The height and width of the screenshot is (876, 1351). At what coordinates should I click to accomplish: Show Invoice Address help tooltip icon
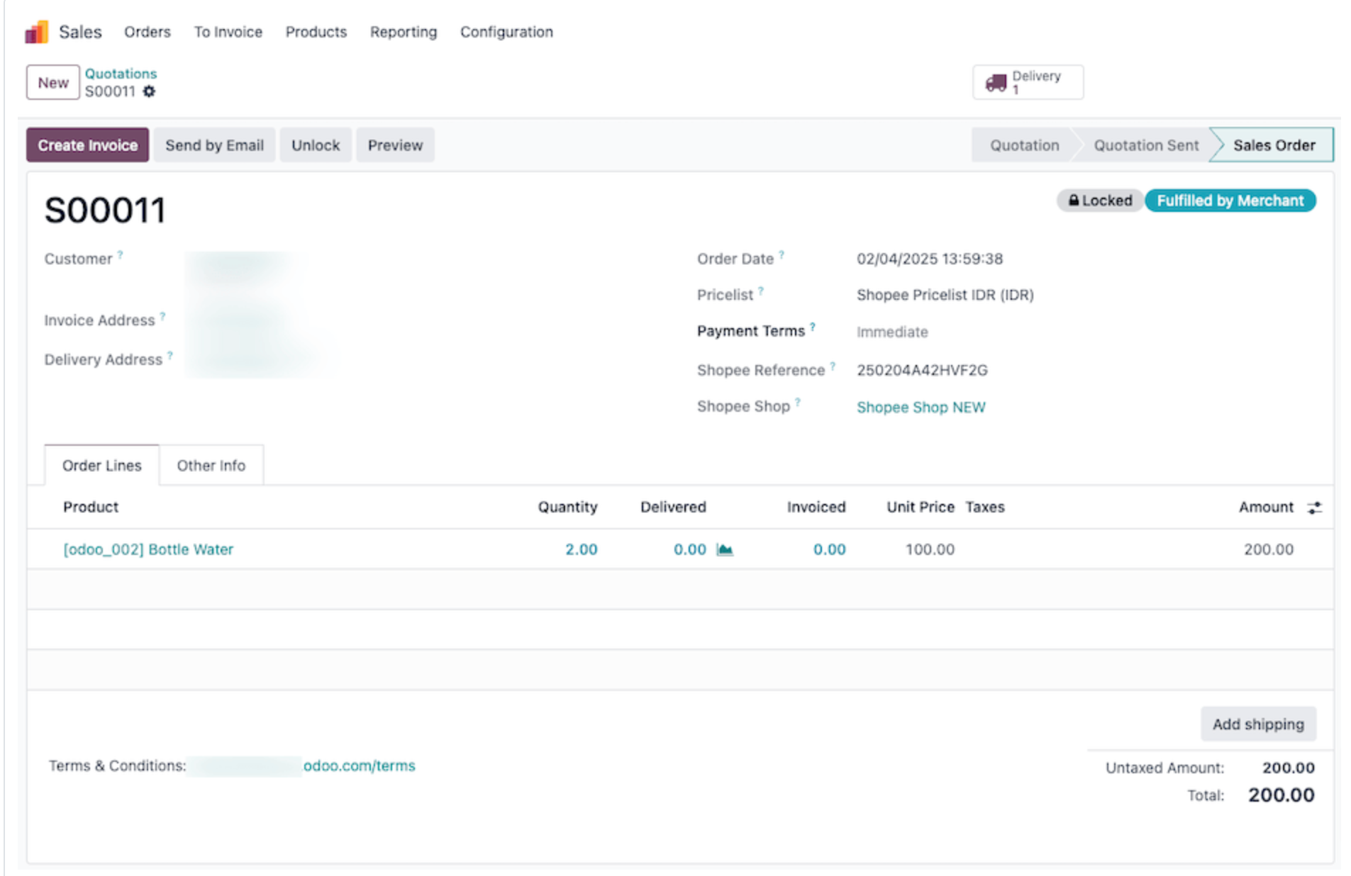click(x=162, y=316)
